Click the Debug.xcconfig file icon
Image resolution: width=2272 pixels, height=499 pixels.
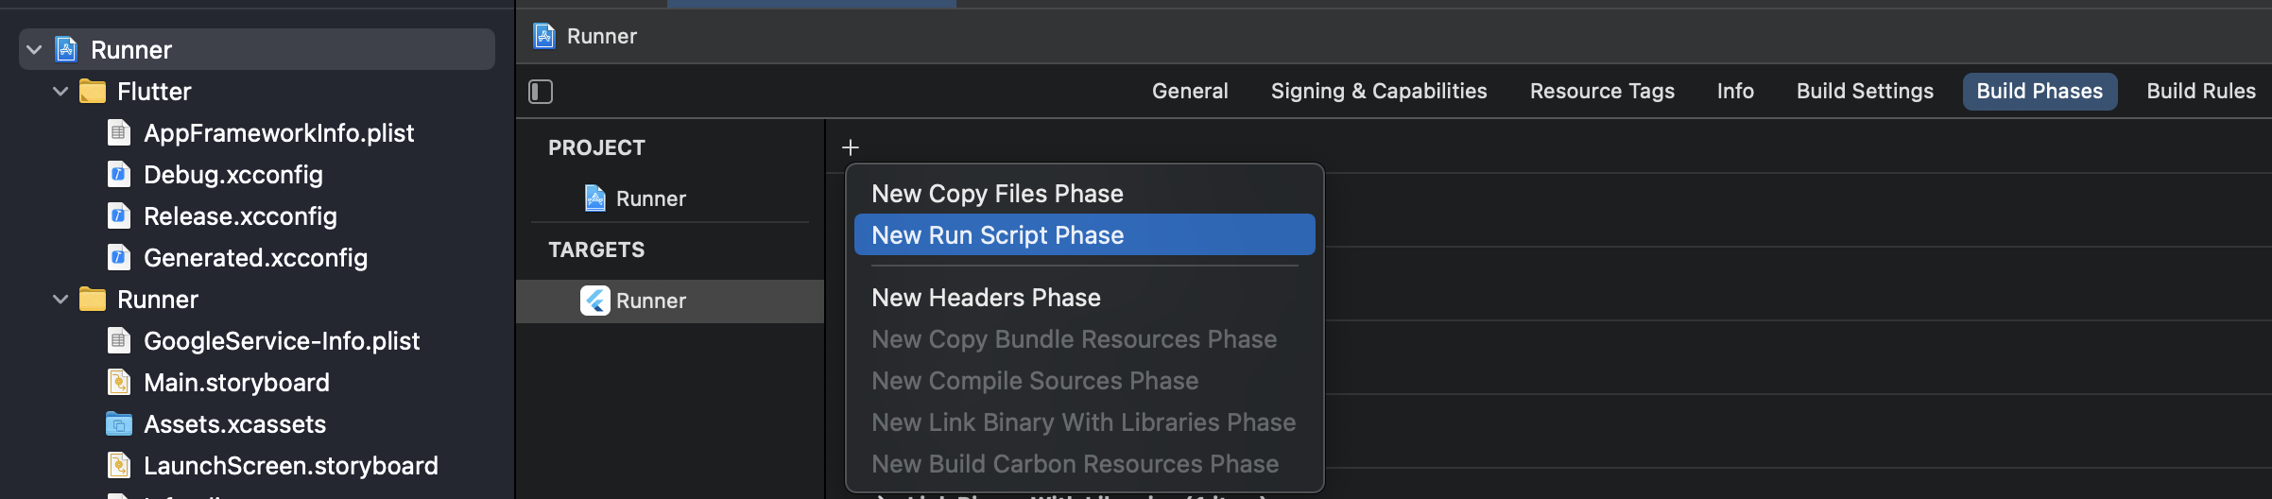[119, 175]
